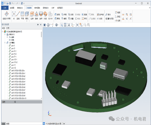Click the print icon in view toolbar

coord(48,25)
